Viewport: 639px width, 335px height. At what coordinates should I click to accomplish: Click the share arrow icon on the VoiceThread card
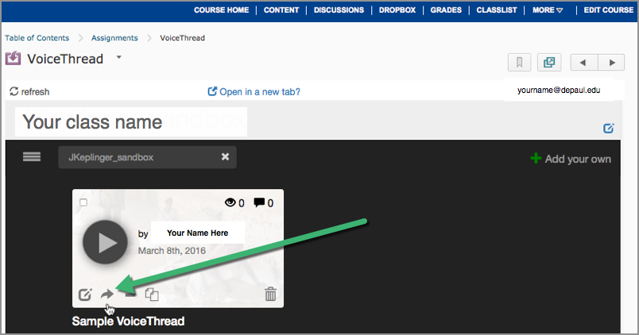107,294
